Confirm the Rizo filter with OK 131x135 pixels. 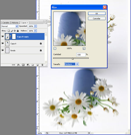[x=97, y=13]
